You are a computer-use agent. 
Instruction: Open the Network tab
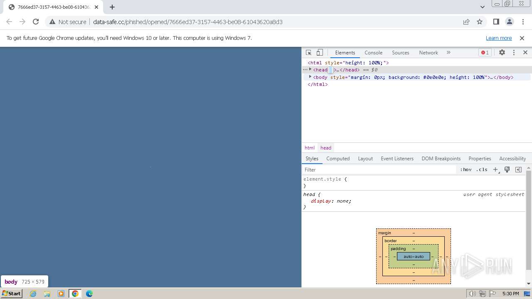[x=429, y=53]
